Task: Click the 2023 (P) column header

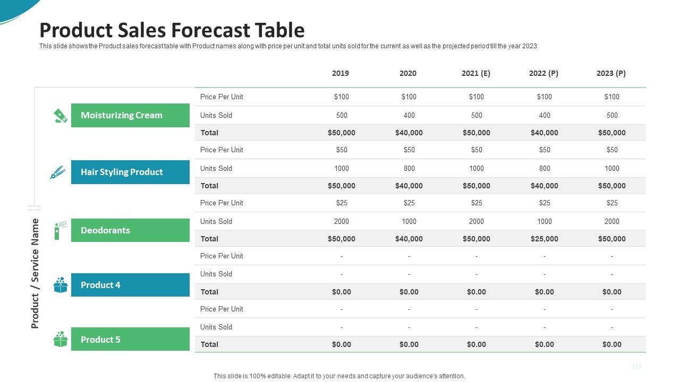Action: (611, 73)
